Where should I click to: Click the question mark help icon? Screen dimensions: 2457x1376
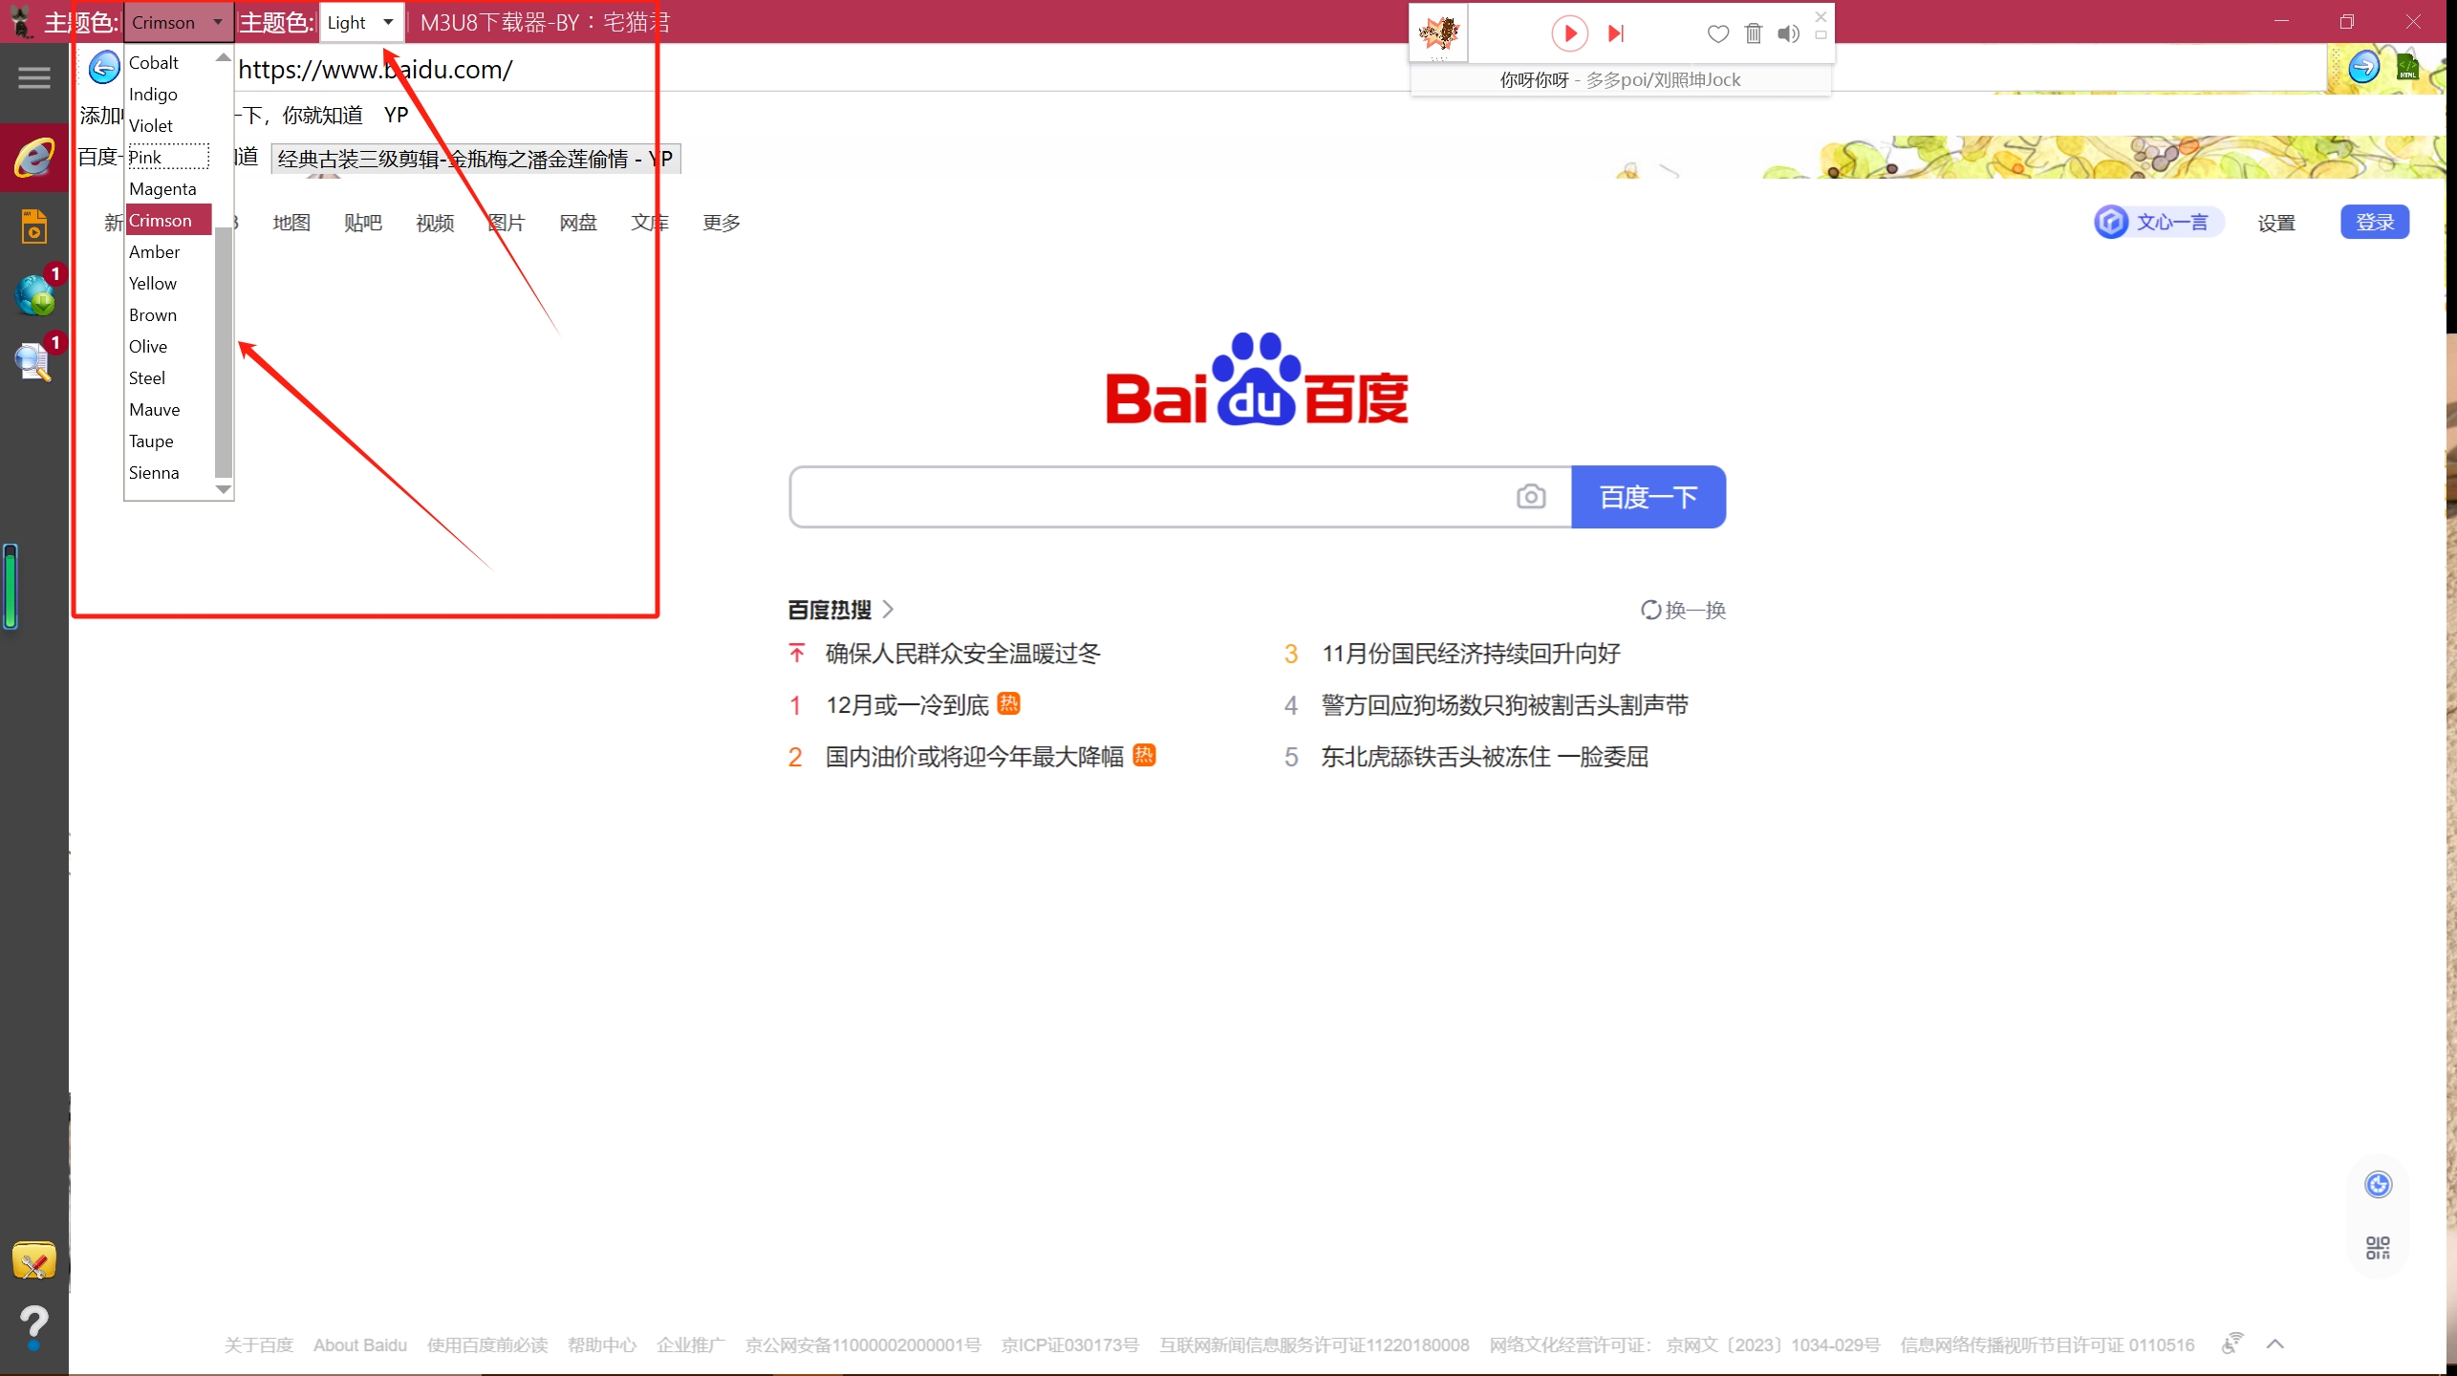click(x=33, y=1327)
